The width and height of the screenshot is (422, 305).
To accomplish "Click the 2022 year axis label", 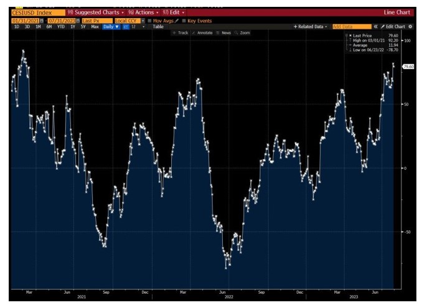I will tap(229, 297).
